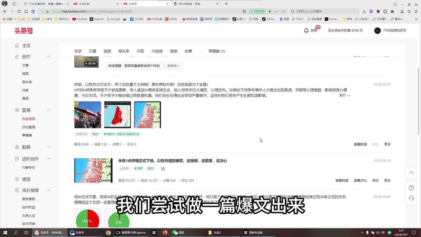Open the 草稿箱 (1) tab
Image resolution: width=421 pixels, height=237 pixels.
pyautogui.click(x=217, y=51)
